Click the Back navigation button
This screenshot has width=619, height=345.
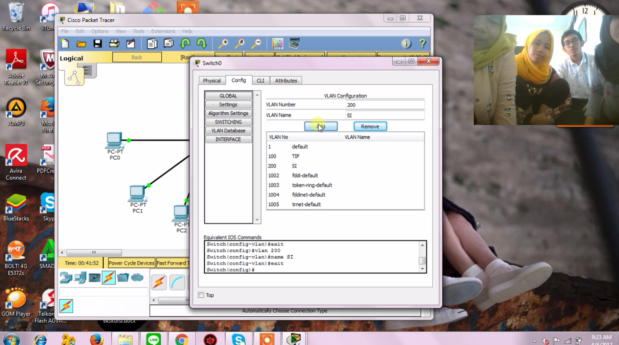137,57
